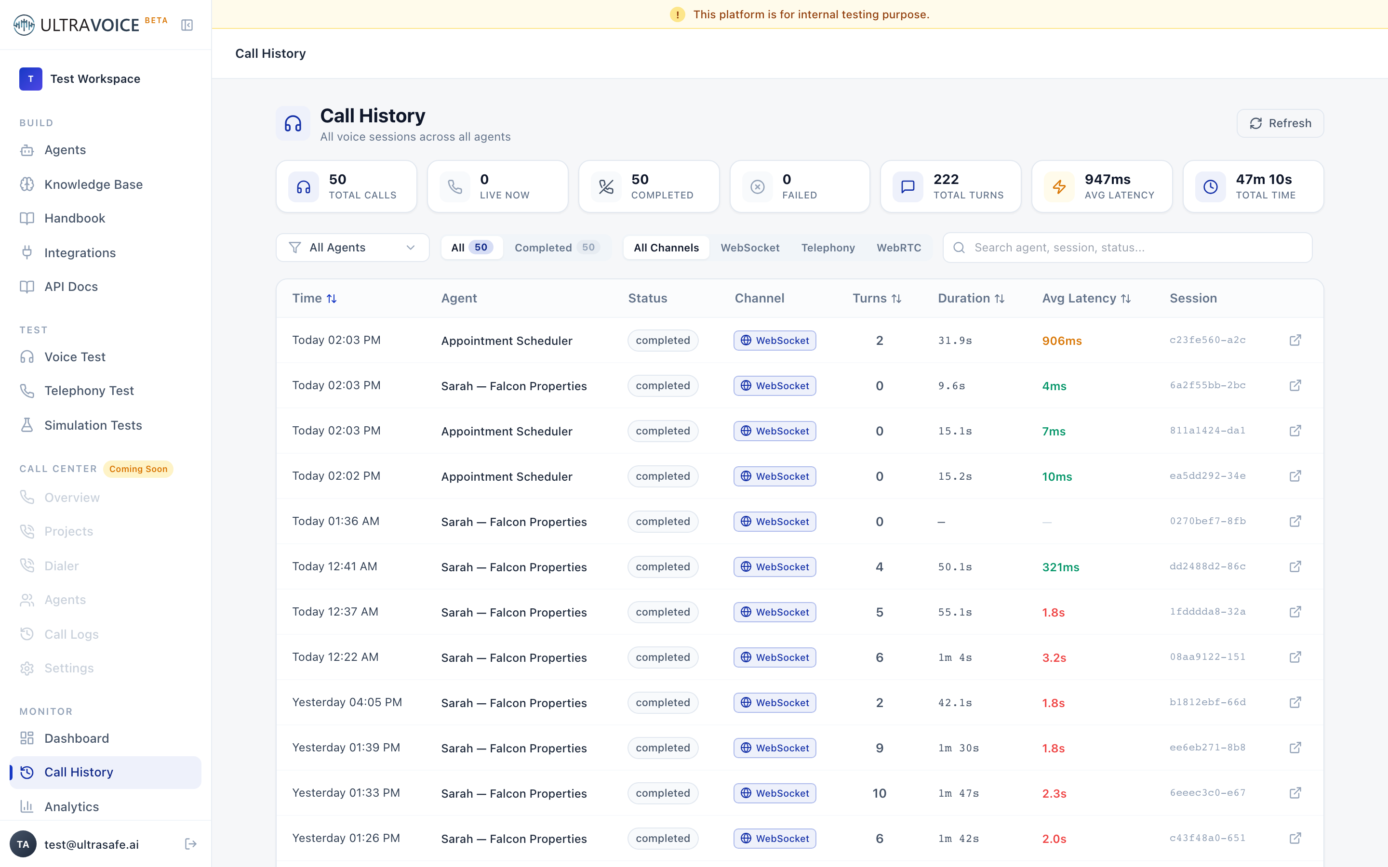Select the Completed 50 status tab
Screen dimensions: 1388x867
point(557,248)
